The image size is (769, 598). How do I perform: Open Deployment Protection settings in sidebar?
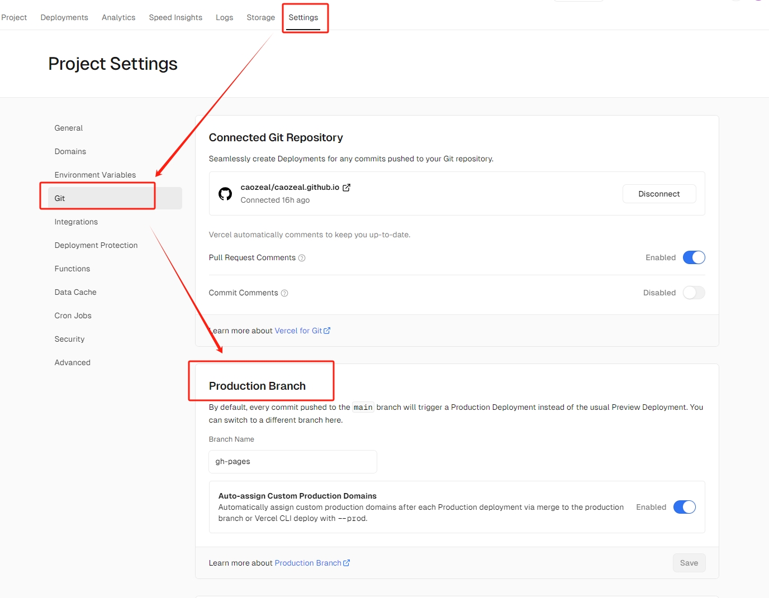(x=96, y=245)
